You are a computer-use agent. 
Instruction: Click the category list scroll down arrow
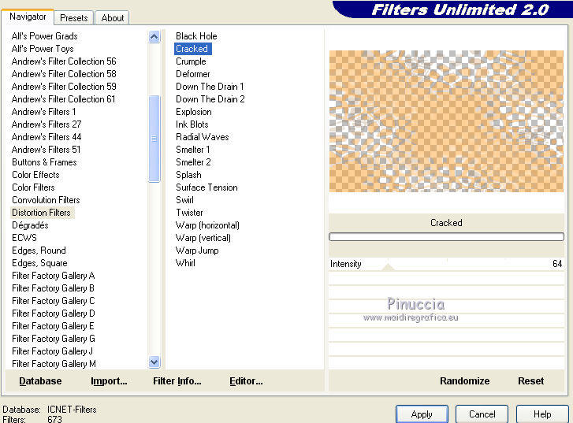(154, 362)
